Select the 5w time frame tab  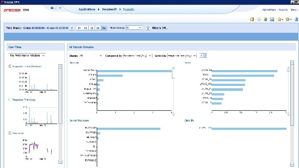[x=104, y=28]
